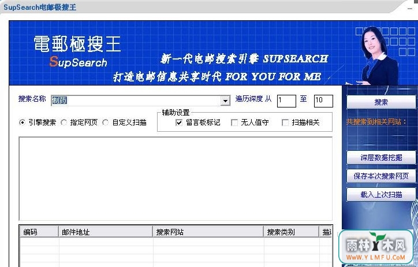
Task: Click the SupSearch电邮极搜王 title text
Action: click(x=40, y=7)
